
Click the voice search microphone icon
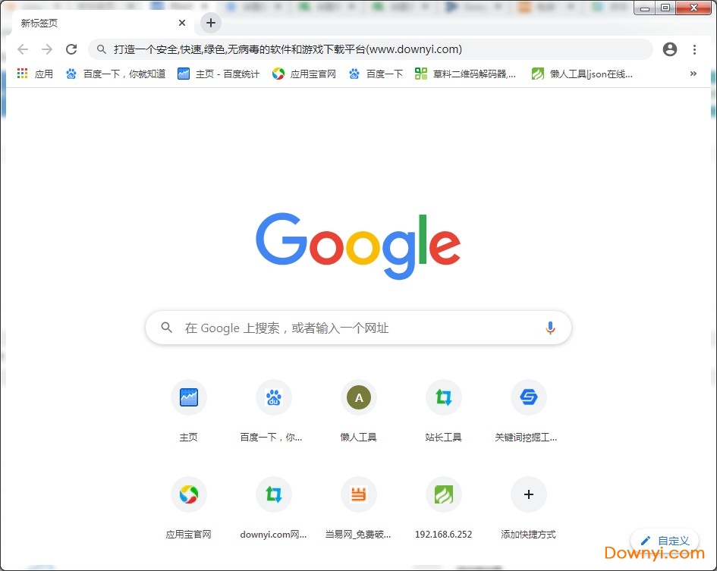550,328
